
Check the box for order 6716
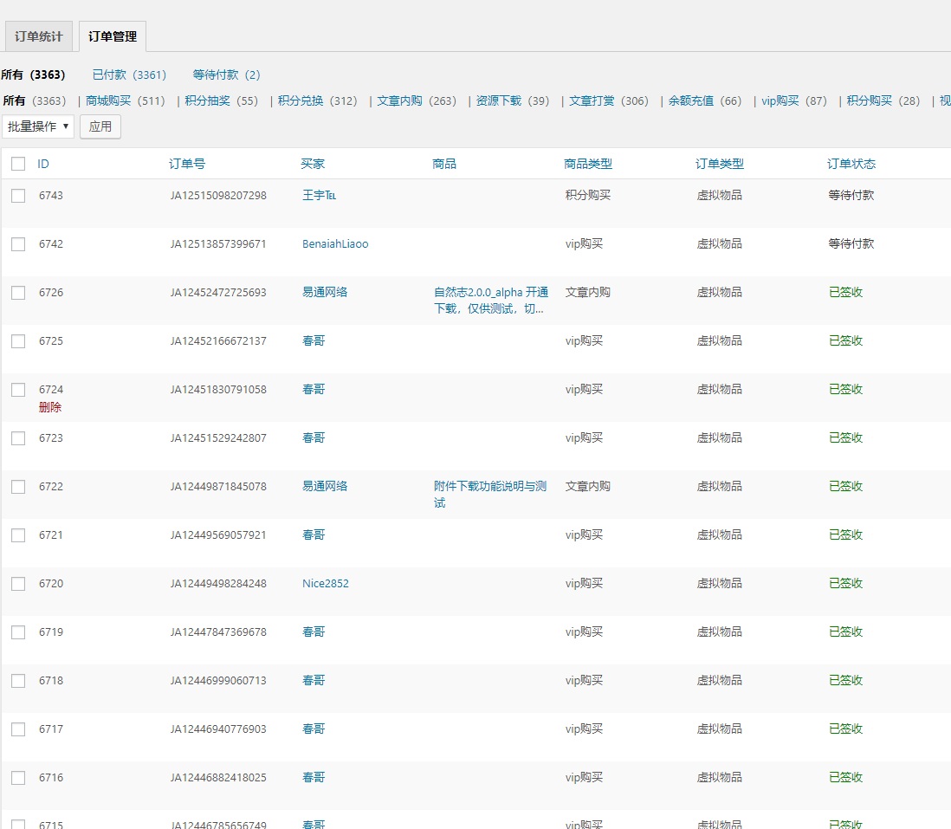pos(18,777)
